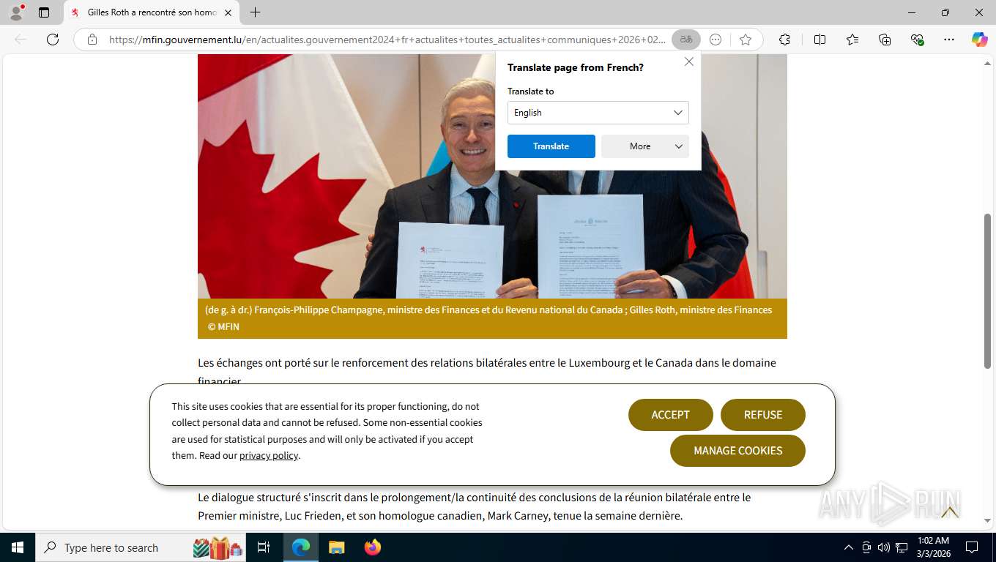Open Settings and more ellipsis menu
The image size is (996, 562).
pyautogui.click(x=949, y=40)
